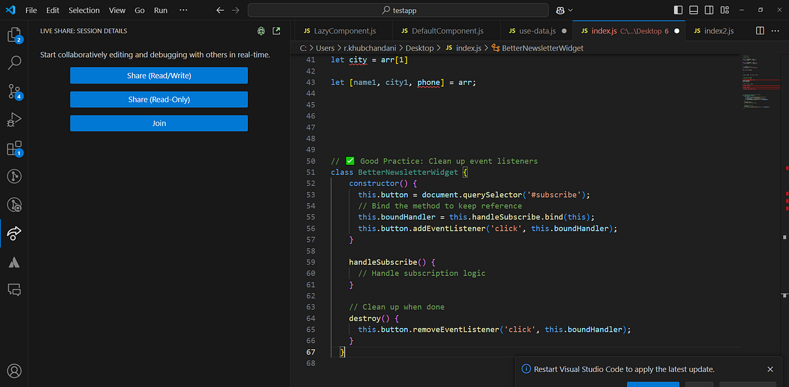The image size is (789, 387).
Task: Open the Azure icon in activity bar
Action: 14,262
